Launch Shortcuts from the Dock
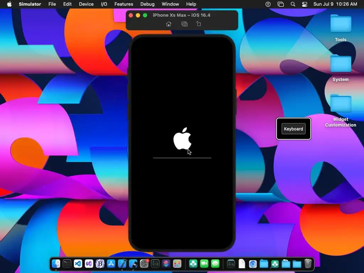 click(x=166, y=264)
